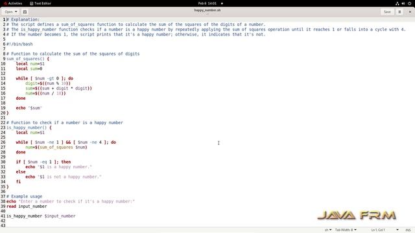
Task: Click the '# Function to check if a number' comment
Action: pos(65,122)
